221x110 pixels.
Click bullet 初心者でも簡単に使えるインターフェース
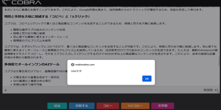pos(41,37)
